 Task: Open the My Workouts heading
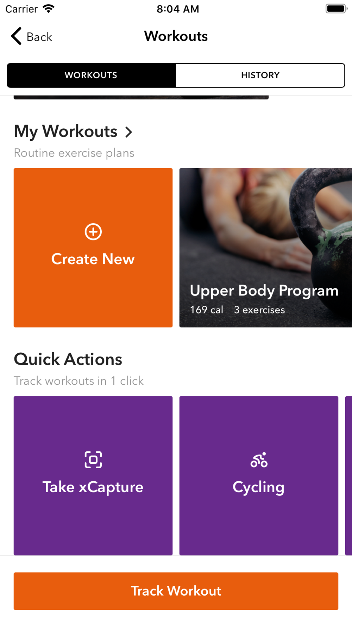(x=66, y=131)
